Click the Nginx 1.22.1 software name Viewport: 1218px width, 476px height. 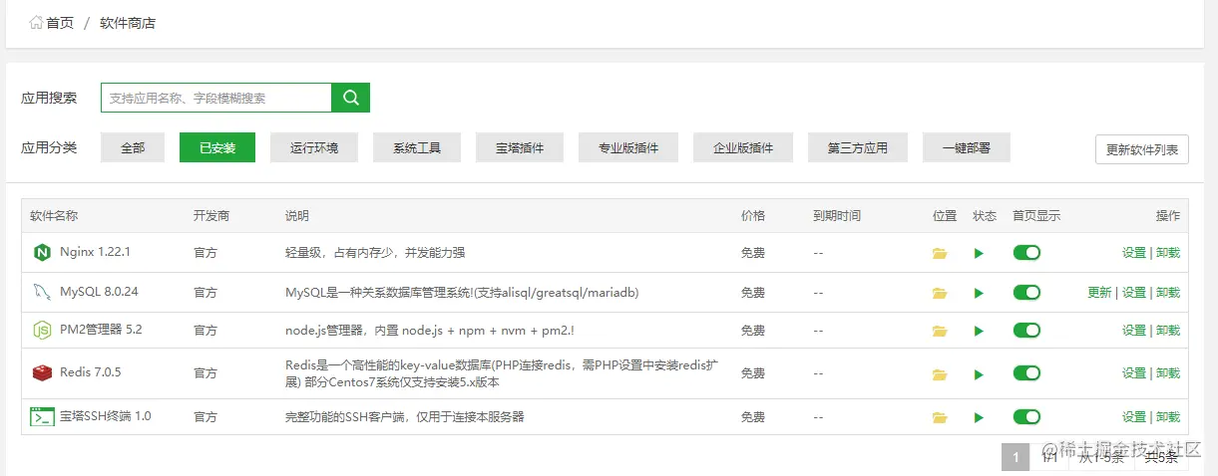95,252
